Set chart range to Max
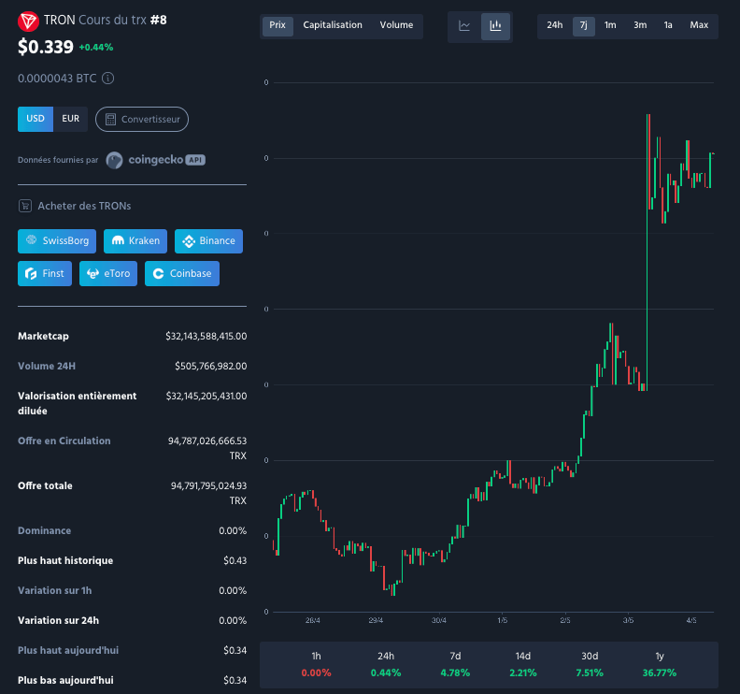 point(699,25)
